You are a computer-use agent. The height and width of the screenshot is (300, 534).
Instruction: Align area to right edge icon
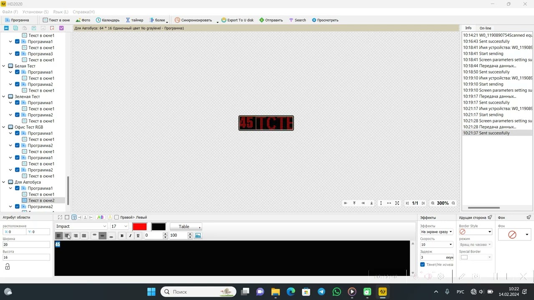point(363,203)
